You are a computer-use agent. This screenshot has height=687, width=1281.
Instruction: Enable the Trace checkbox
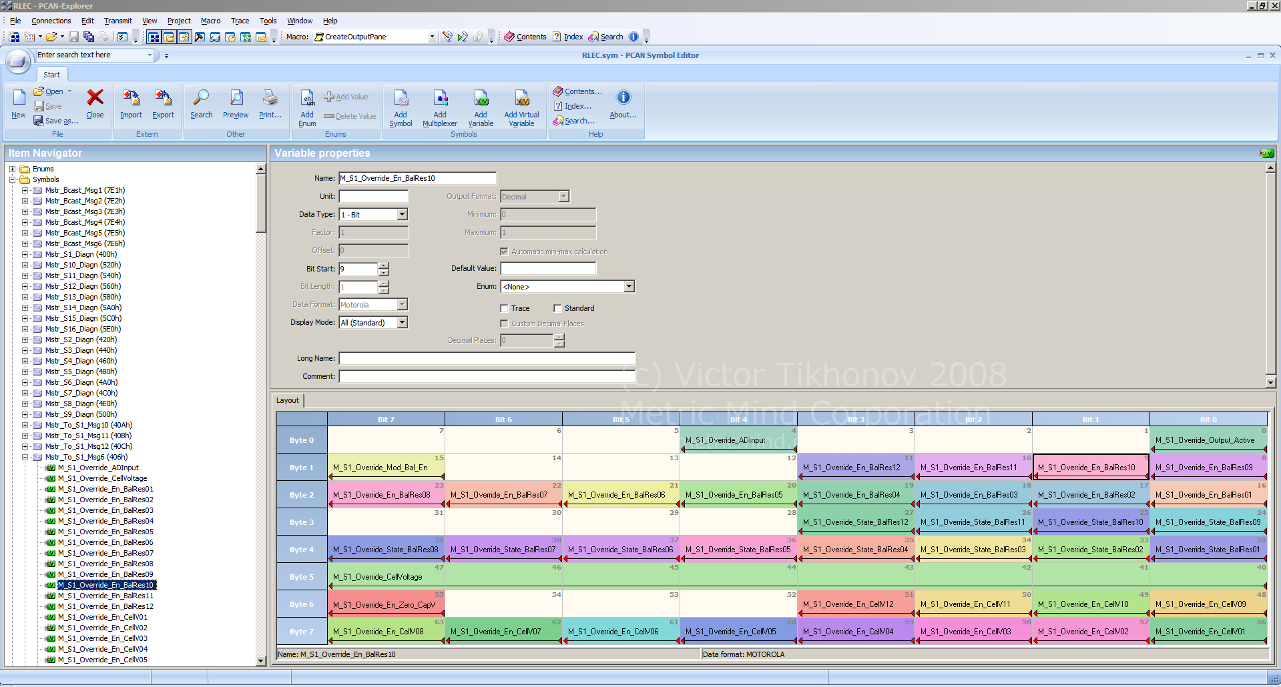pyautogui.click(x=505, y=308)
